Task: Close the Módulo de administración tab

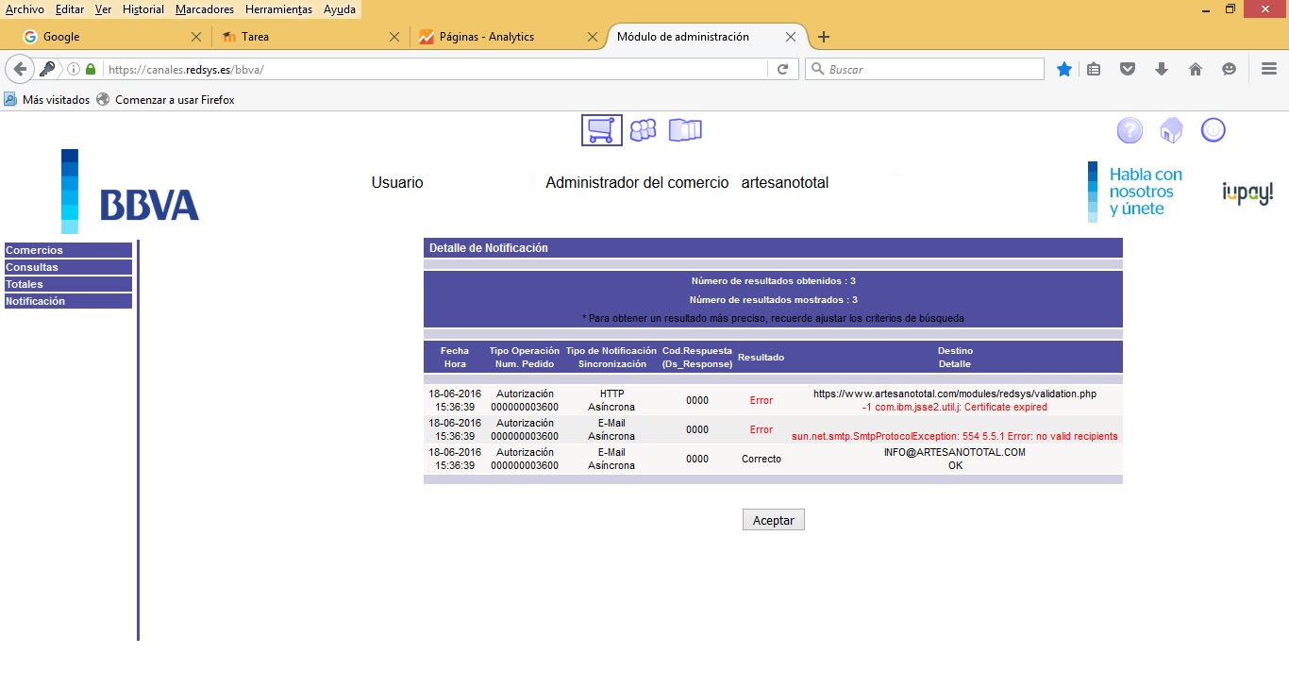Action: 791,37
